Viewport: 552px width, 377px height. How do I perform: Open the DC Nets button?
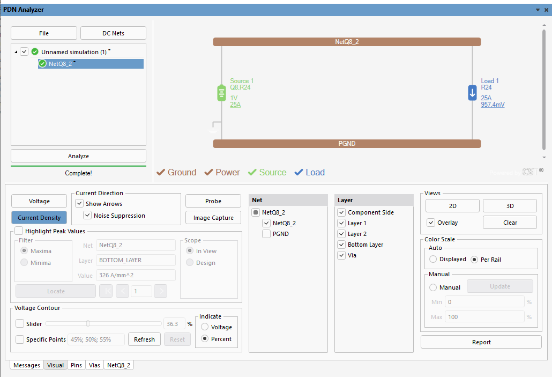114,33
